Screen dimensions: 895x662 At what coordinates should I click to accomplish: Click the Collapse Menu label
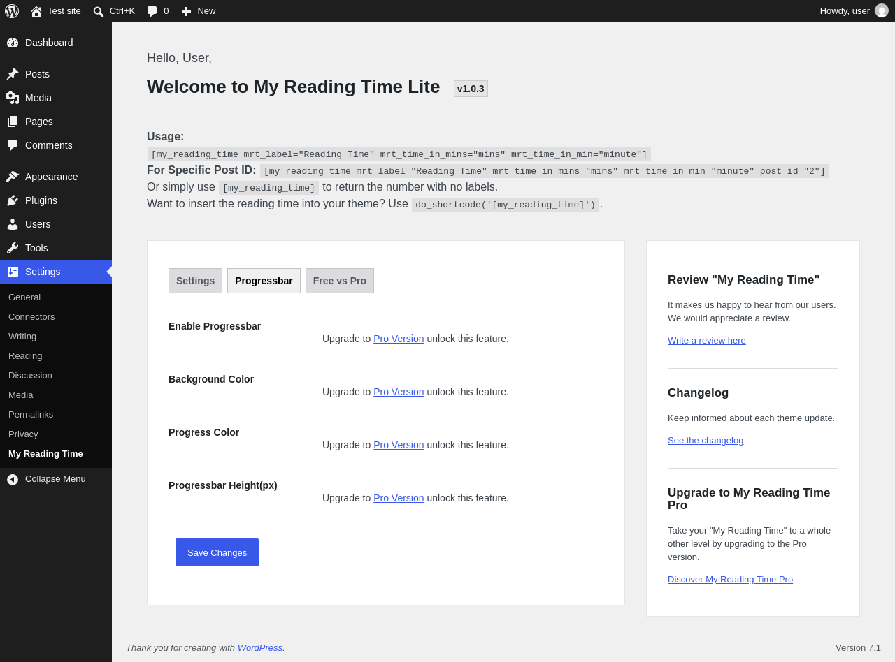tap(55, 478)
